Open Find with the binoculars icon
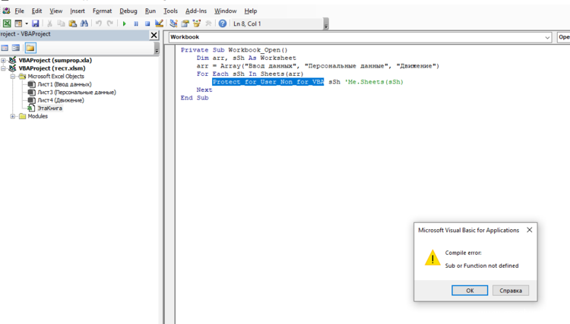Screen dimensions: 570x324 tap(84, 24)
